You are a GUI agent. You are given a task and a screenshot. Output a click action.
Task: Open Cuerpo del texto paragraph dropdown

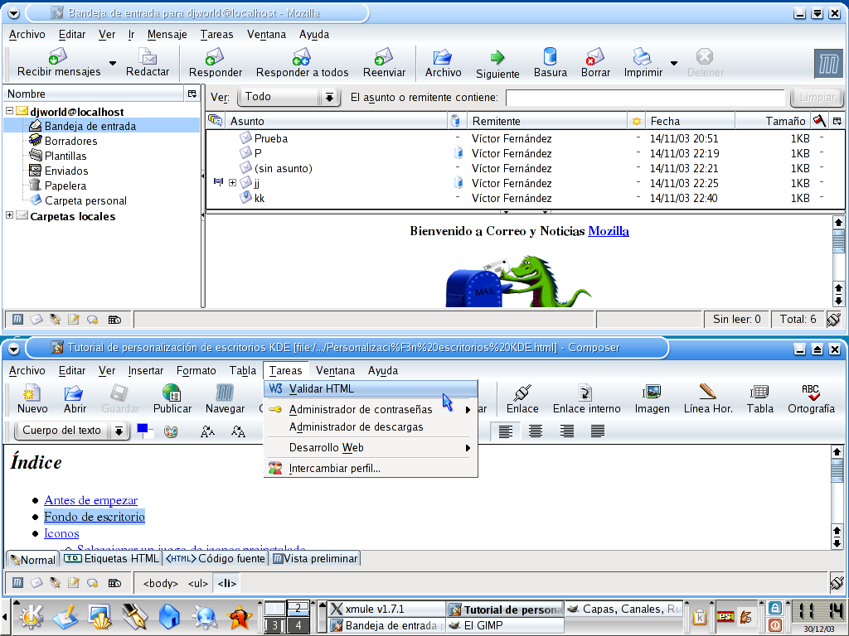click(71, 431)
